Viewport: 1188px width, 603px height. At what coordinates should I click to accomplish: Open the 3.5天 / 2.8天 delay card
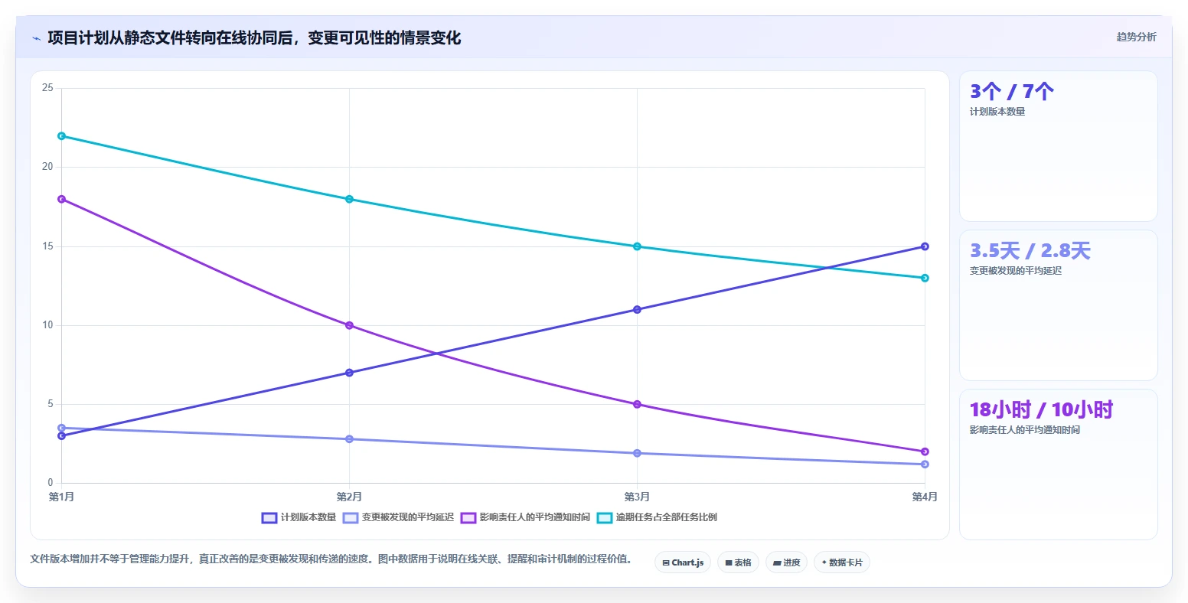pyautogui.click(x=1058, y=305)
